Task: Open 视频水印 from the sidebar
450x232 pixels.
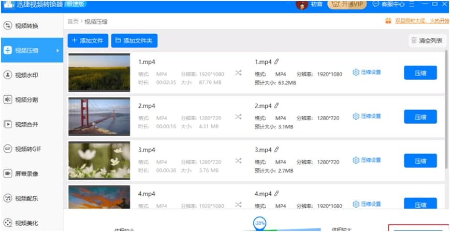Action: pos(8,75)
